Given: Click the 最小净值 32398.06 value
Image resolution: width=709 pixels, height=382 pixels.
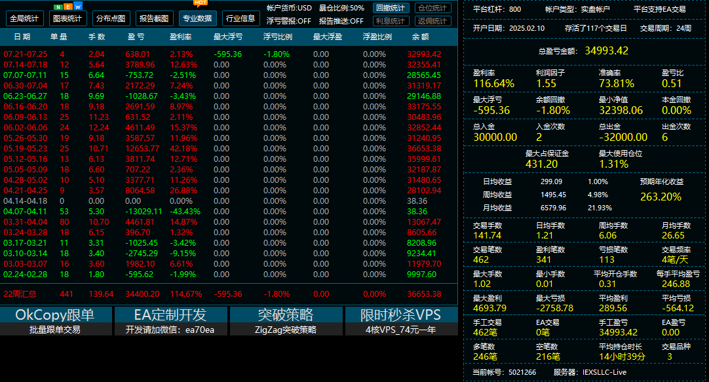Looking at the screenshot, I should tap(621, 110).
